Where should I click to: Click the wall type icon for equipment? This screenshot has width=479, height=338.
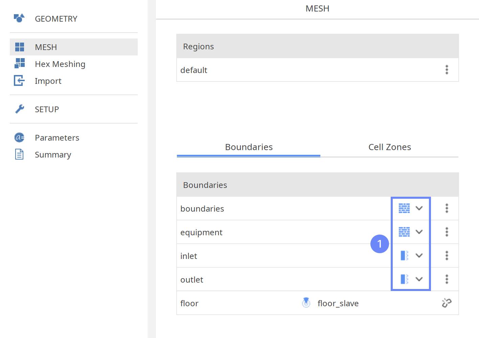(404, 232)
